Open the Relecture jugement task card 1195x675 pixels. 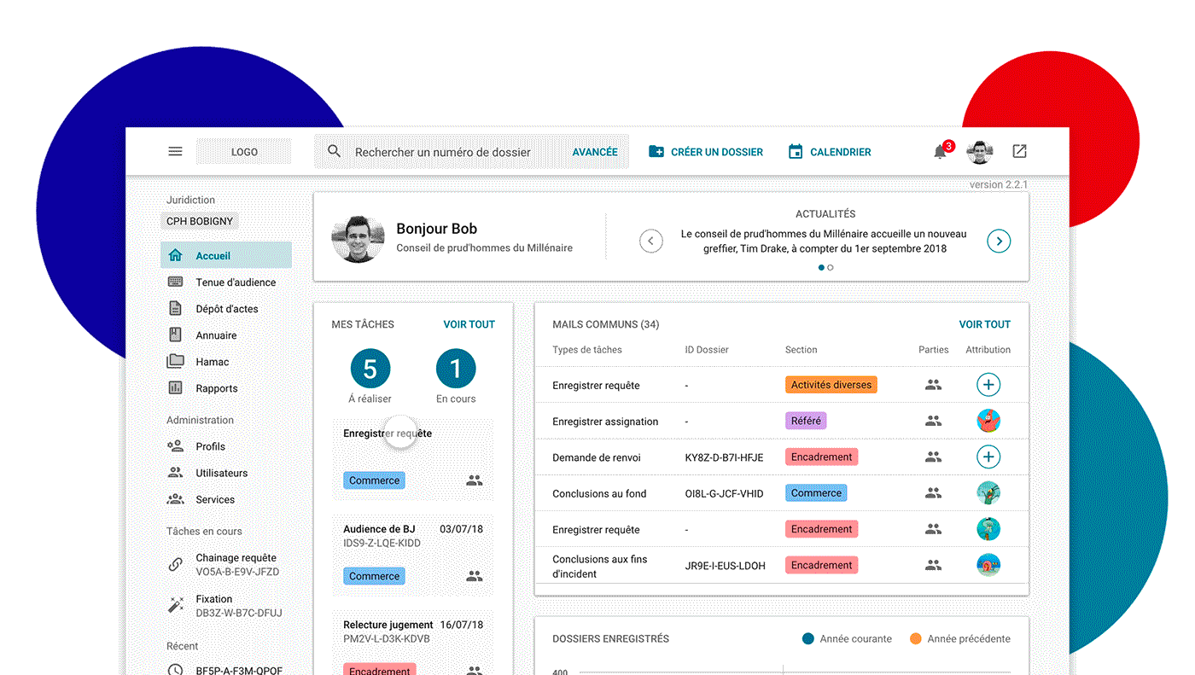(x=412, y=643)
